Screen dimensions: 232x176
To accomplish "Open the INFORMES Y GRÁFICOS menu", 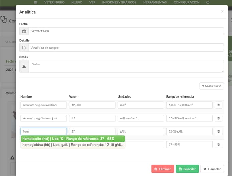I will [x=119, y=2].
